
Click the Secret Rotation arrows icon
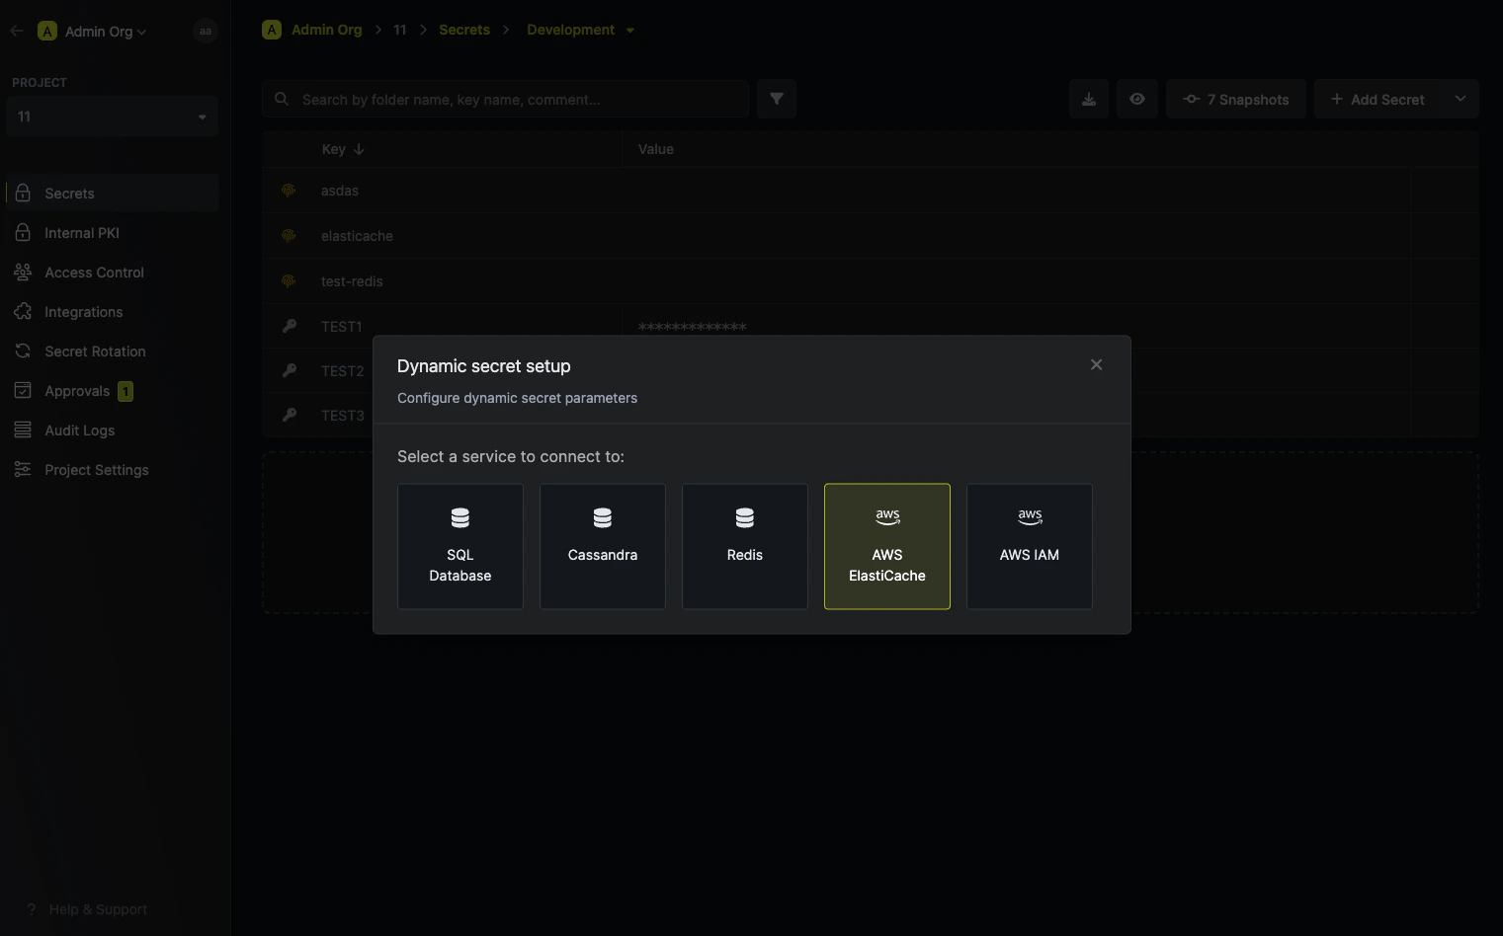23,351
